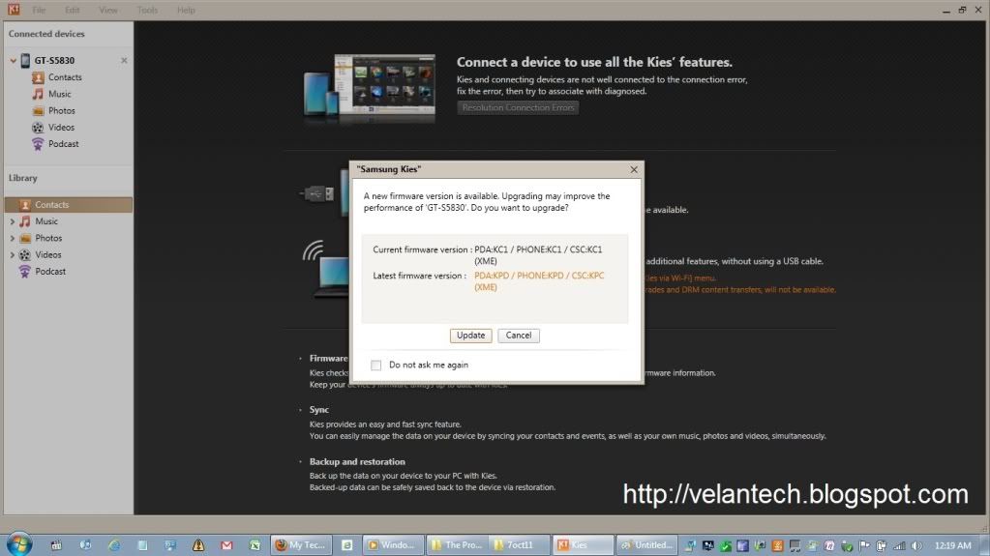This screenshot has height=556, width=990.
Task: Click the latest firmware version text
Action: click(x=539, y=280)
